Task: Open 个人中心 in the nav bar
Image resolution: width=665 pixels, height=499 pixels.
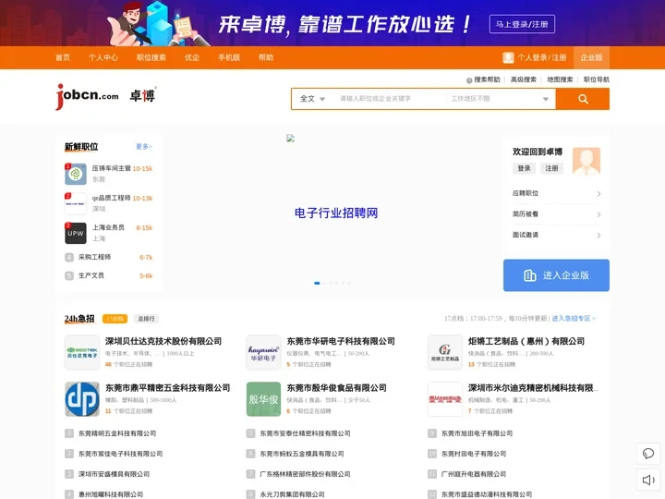Action: pos(103,57)
